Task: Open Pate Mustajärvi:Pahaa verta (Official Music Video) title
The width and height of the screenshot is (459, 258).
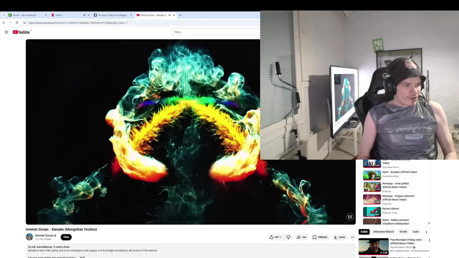Action: click(406, 242)
